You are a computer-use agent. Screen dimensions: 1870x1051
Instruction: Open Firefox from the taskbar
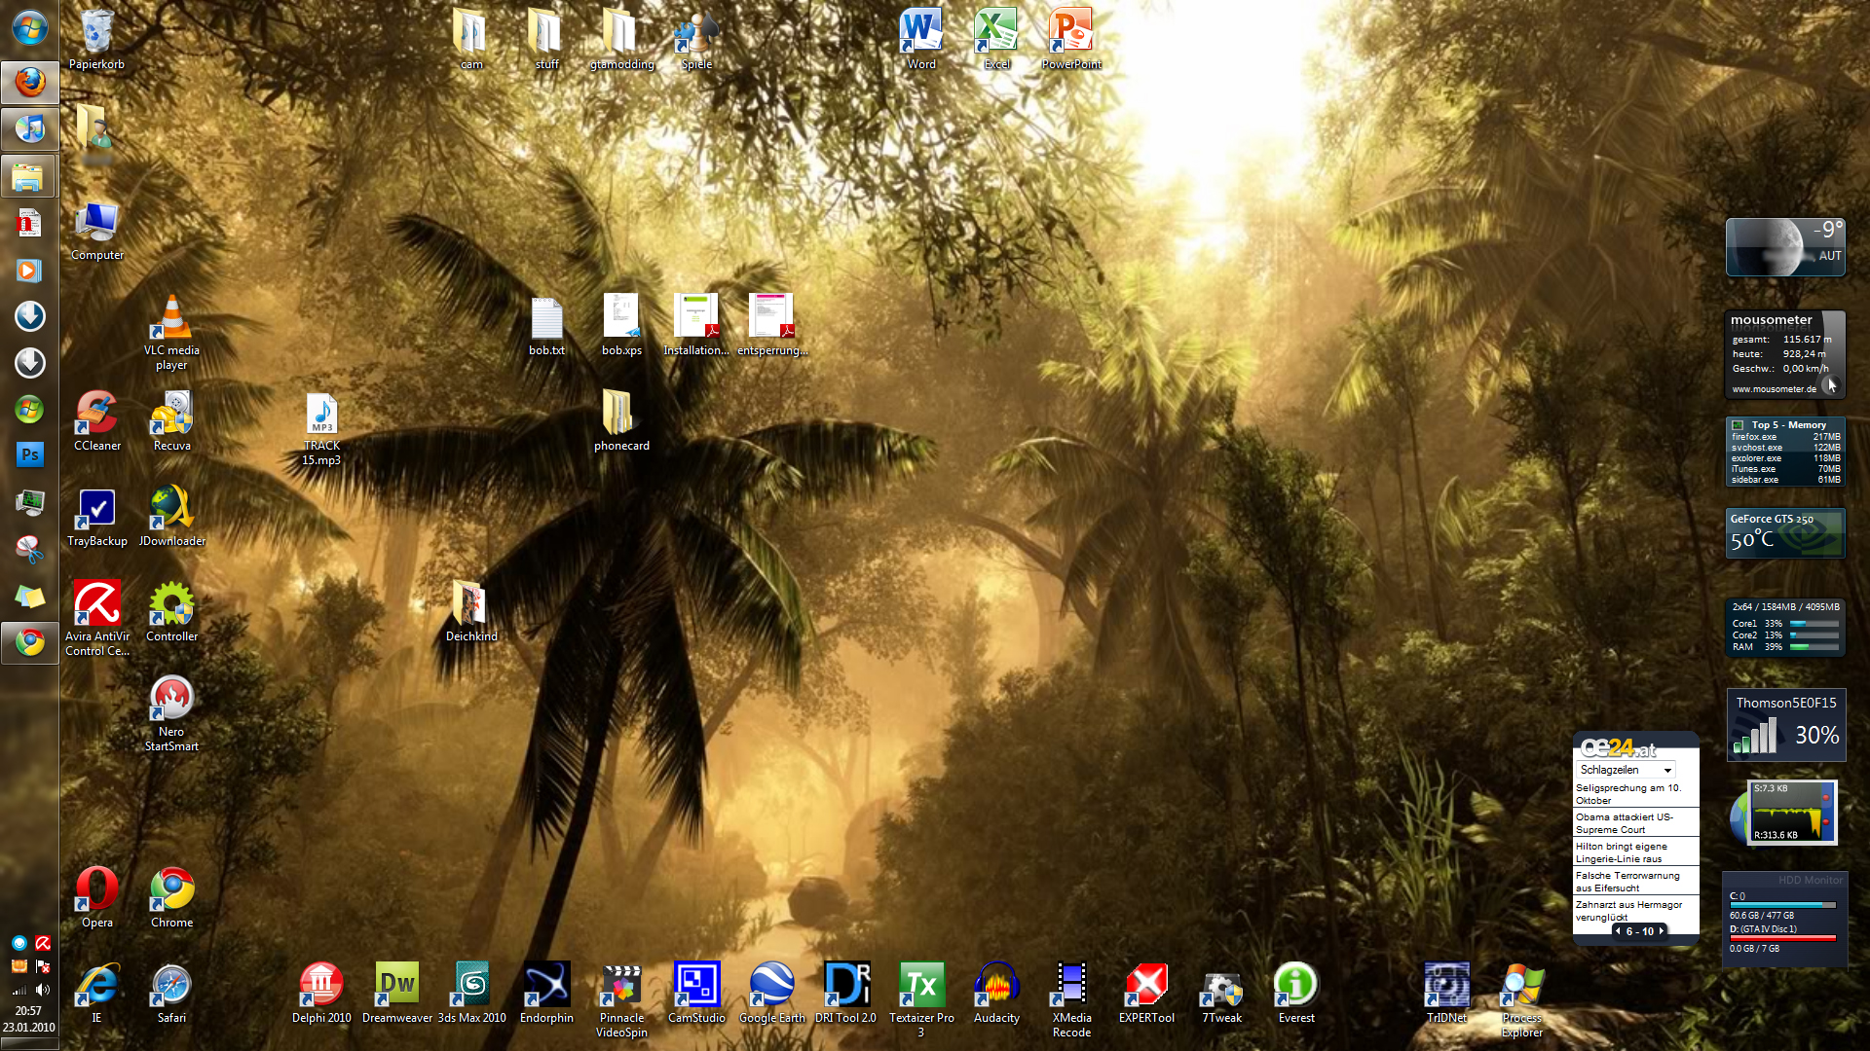[29, 82]
